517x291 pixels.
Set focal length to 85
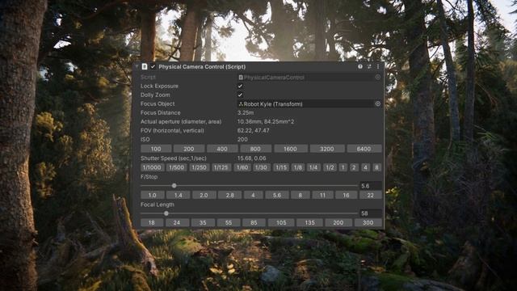click(254, 223)
